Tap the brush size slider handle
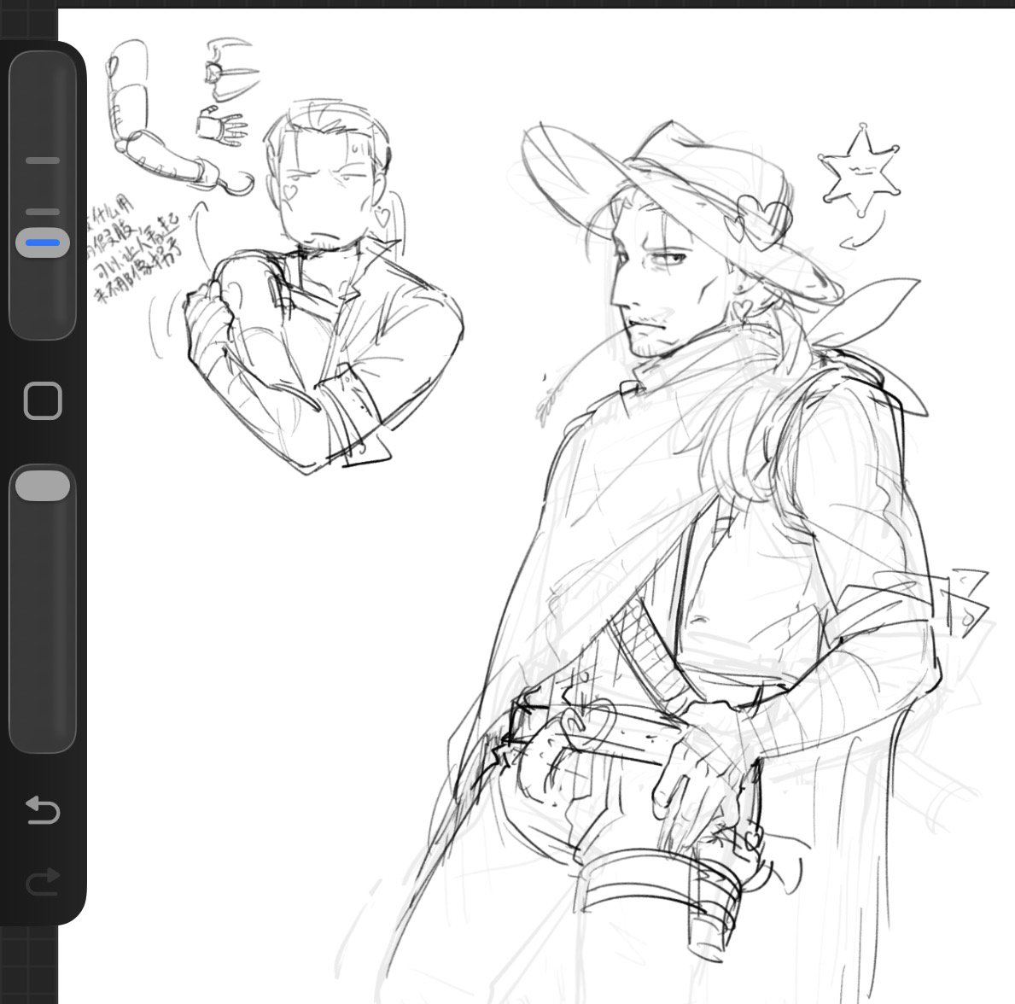 [43, 242]
